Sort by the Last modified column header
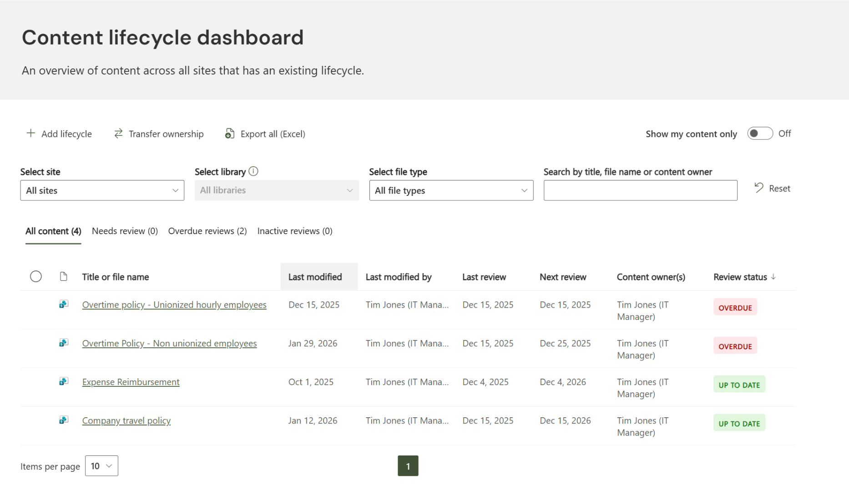 click(x=315, y=277)
